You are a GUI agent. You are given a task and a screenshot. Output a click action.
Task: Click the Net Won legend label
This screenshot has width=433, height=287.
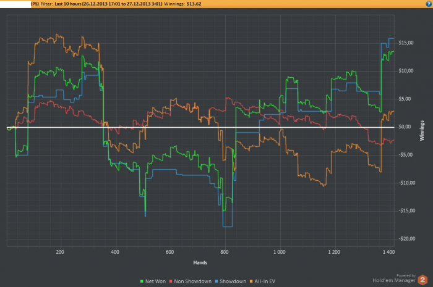pyautogui.click(x=155, y=281)
